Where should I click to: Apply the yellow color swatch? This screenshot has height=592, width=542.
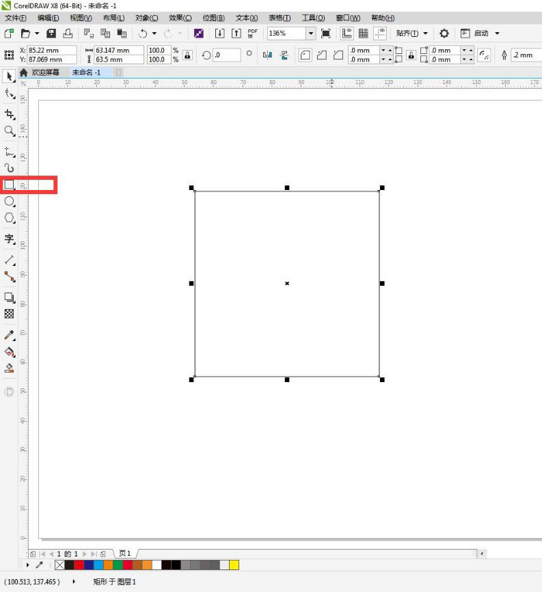click(234, 565)
